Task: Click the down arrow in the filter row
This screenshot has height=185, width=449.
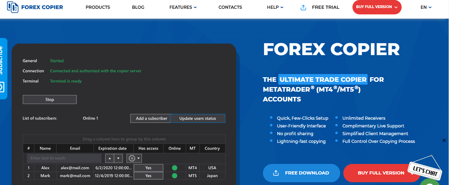Action: click(119, 158)
